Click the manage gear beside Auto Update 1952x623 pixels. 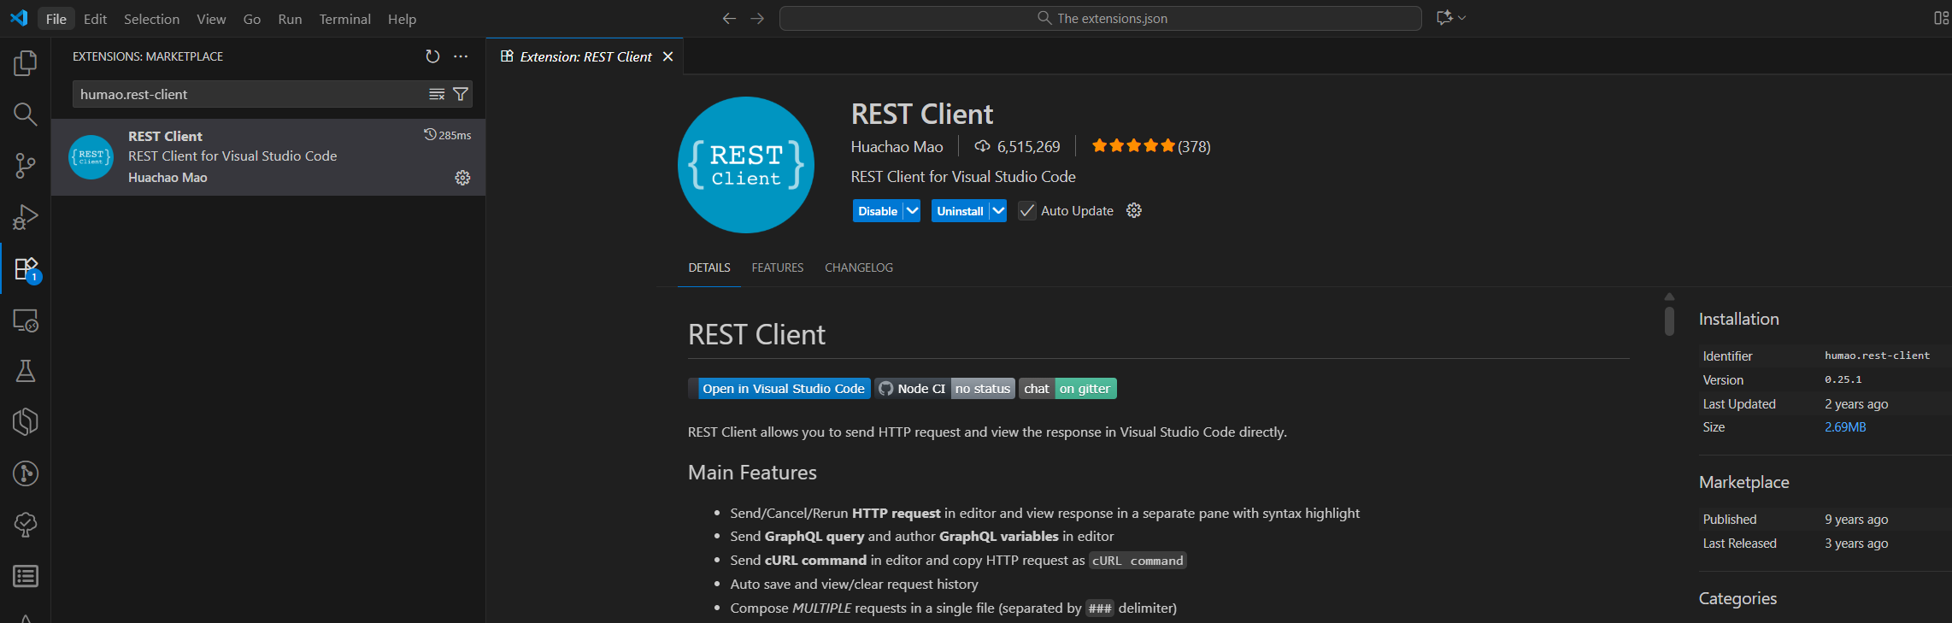pyautogui.click(x=1134, y=210)
